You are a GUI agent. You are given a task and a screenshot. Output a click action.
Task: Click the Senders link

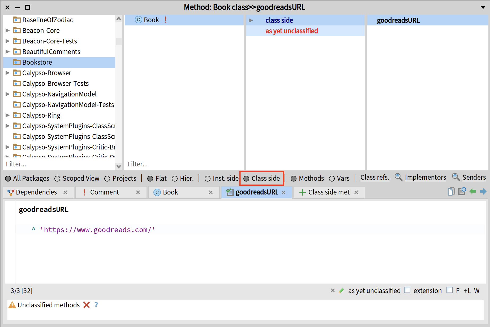[x=474, y=177]
